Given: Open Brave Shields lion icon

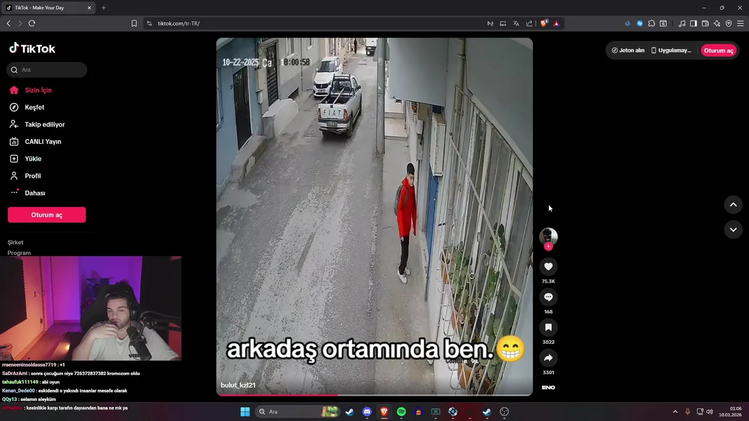Looking at the screenshot, I should tap(544, 23).
